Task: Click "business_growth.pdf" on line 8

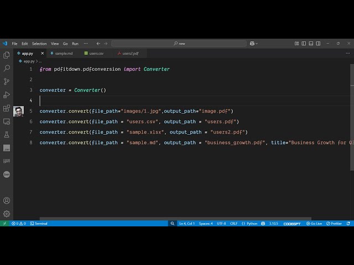Action: point(235,142)
